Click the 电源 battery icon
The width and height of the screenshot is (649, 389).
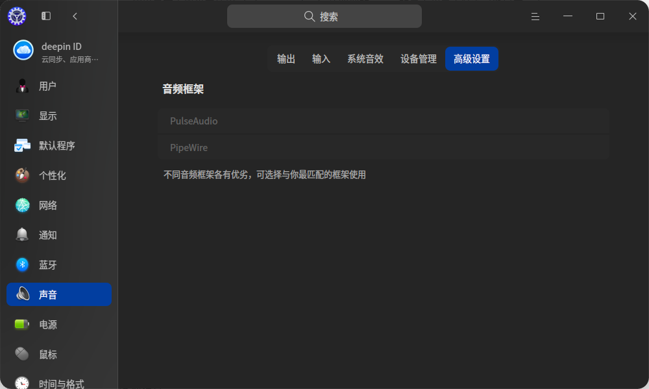(22, 324)
